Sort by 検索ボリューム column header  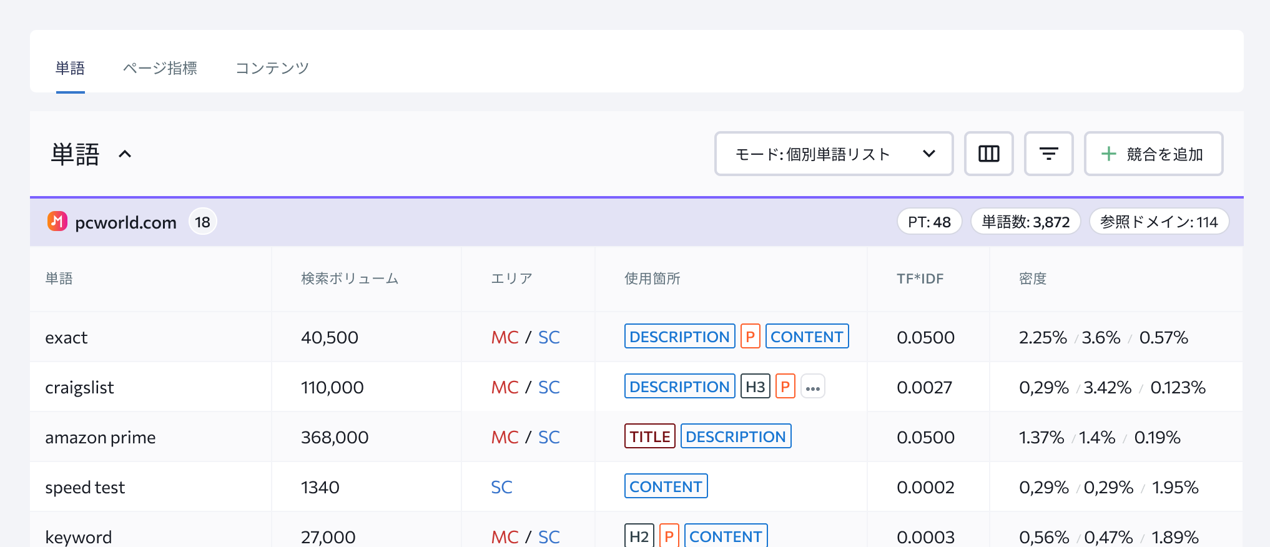pos(350,278)
